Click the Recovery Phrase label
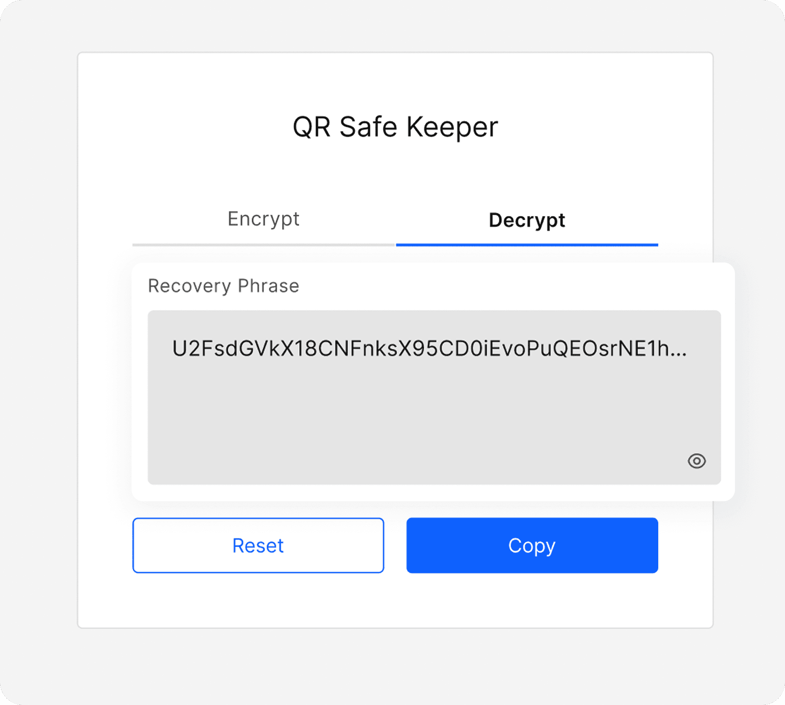Image resolution: width=785 pixels, height=705 pixels. 224,286
